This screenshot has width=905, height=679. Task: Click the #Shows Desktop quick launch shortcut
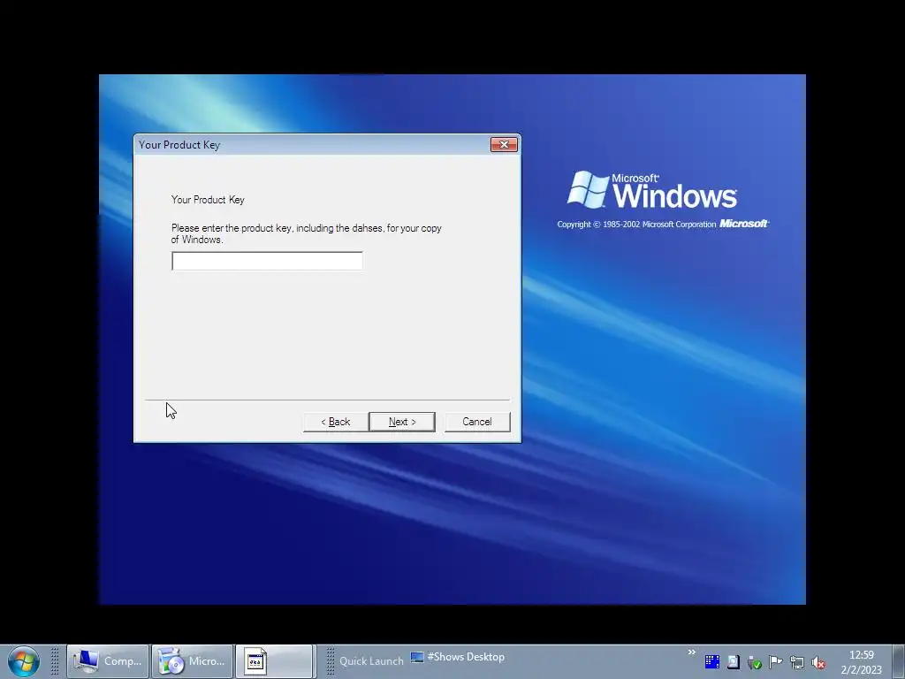pos(458,657)
